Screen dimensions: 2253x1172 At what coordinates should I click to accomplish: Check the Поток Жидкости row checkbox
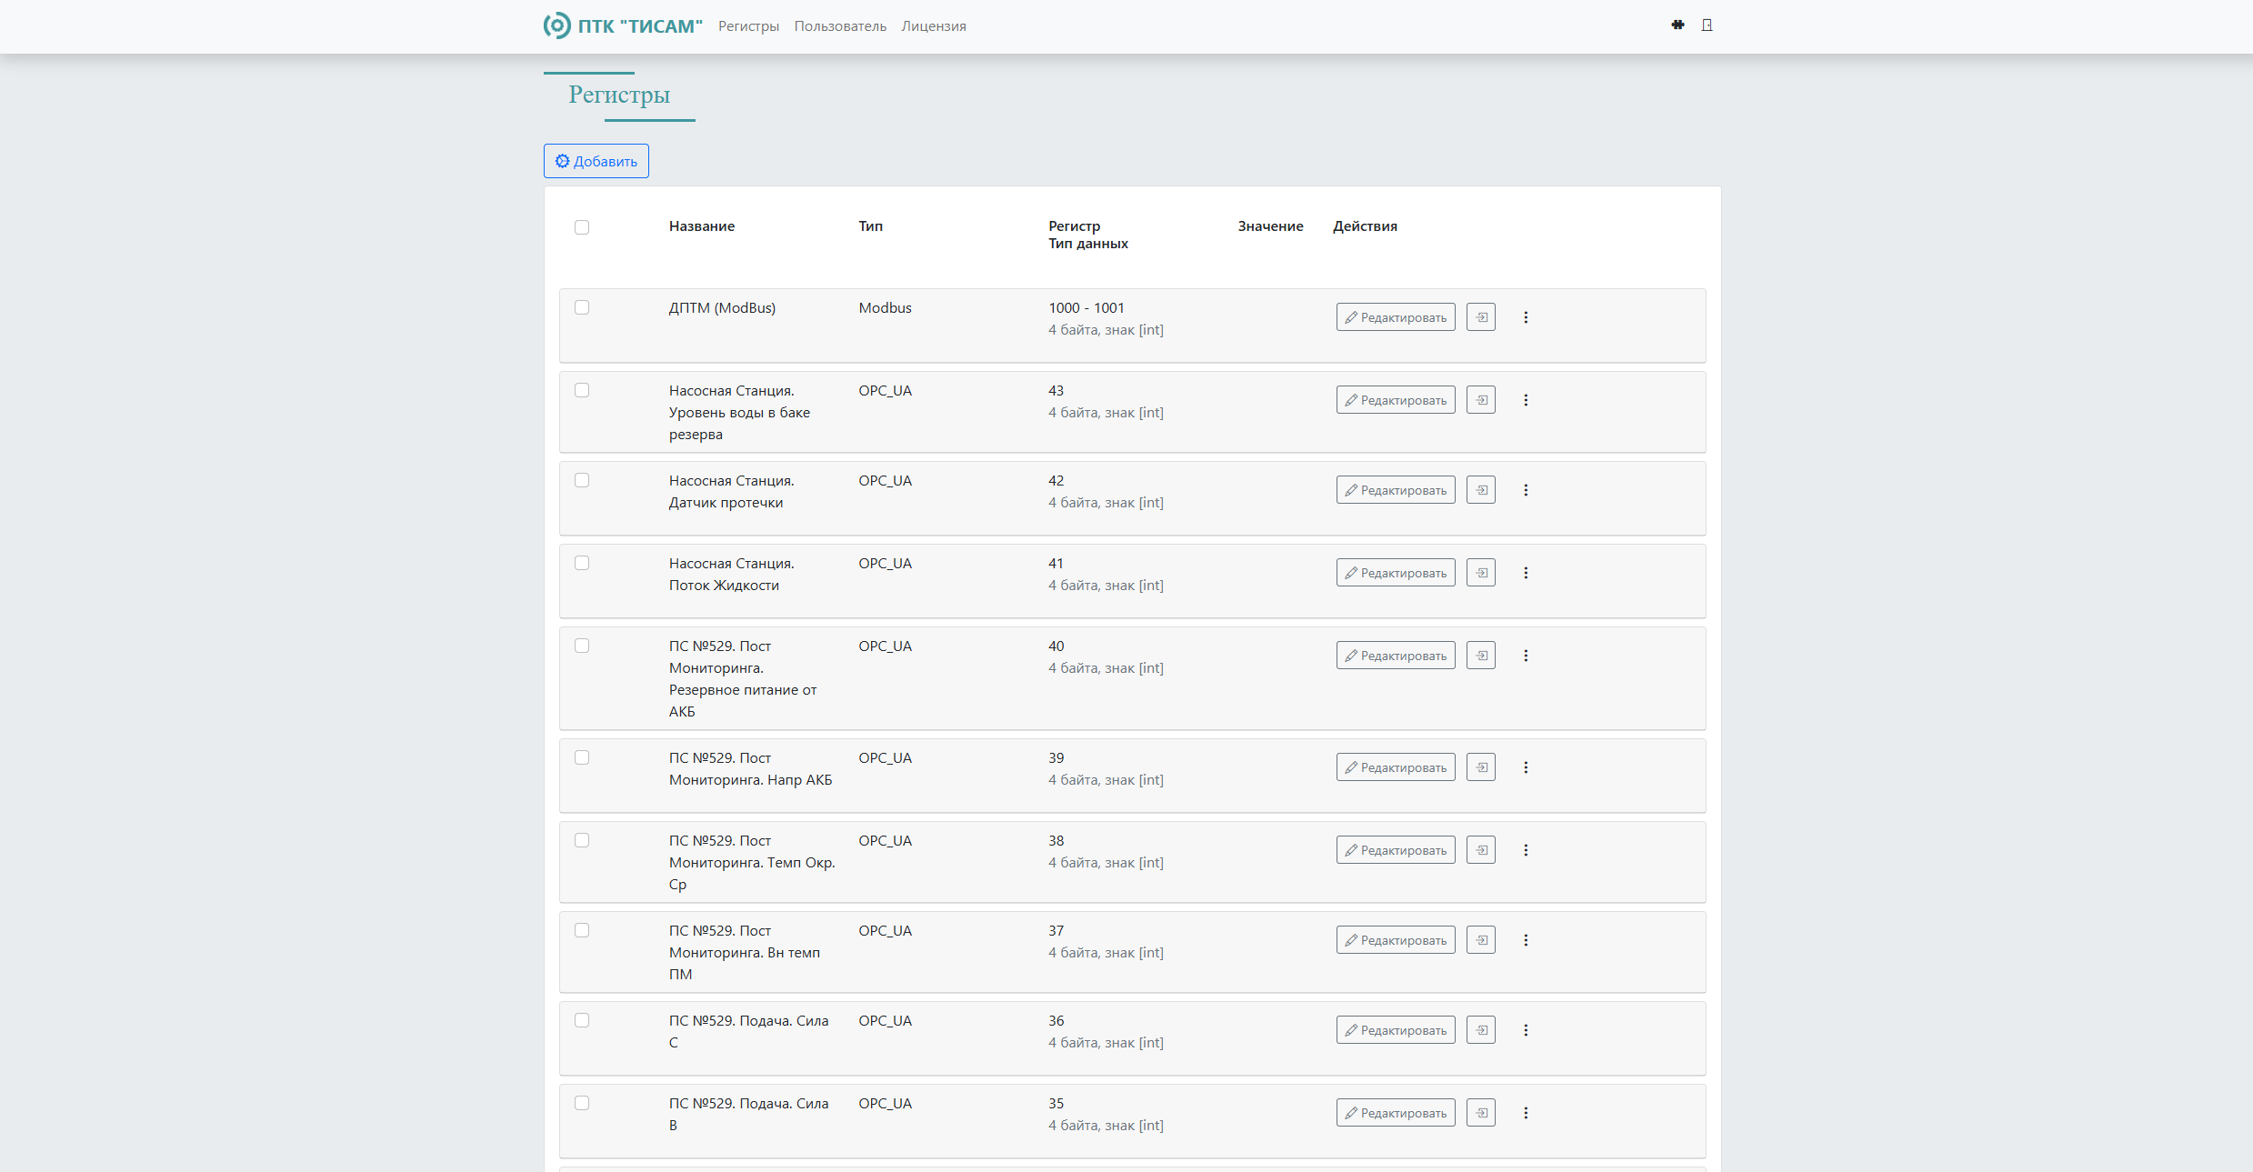pos(582,563)
